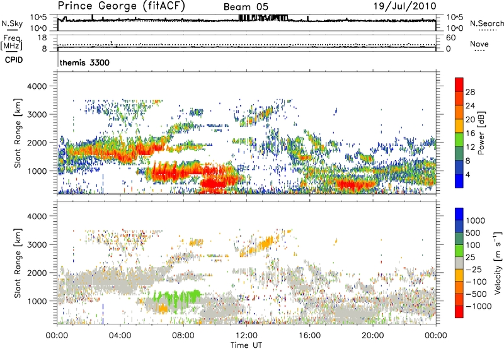Click the "100" velocity colorbar label
Image resolution: width=504 pixels, height=349 pixels.
[473, 245]
